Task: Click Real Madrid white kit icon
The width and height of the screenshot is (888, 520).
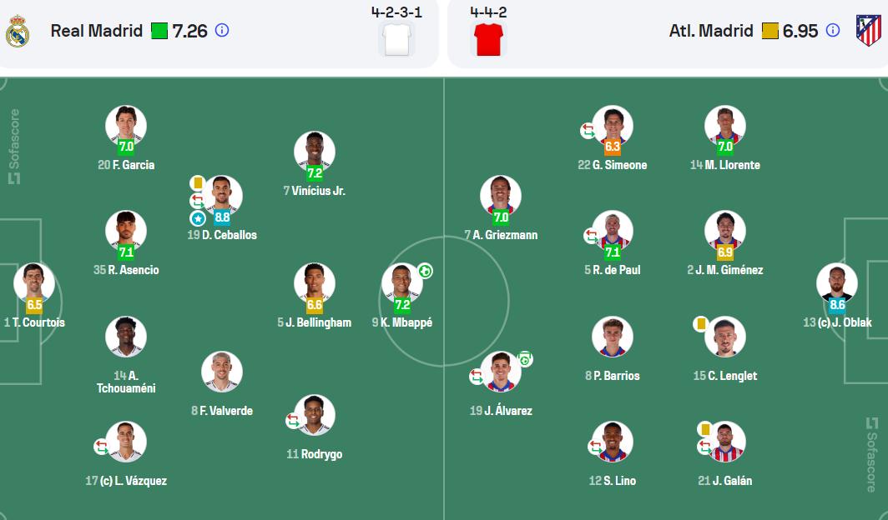Action: click(396, 39)
